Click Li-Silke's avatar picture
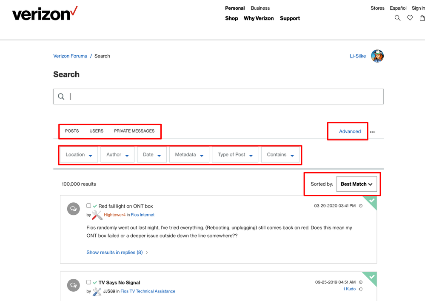The image size is (425, 301). tap(377, 56)
